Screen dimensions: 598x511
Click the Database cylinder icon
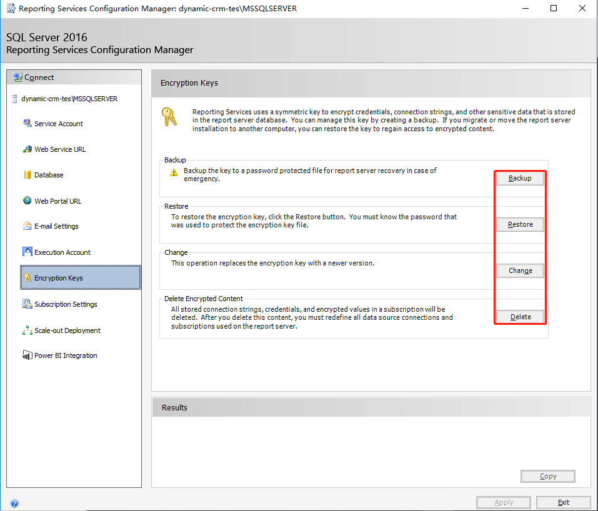click(27, 175)
